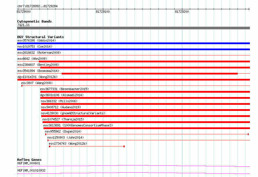Click esv3613891 (1000GenomesConsortiumPhase3) label
The height and width of the screenshot is (177, 258).
78,125
